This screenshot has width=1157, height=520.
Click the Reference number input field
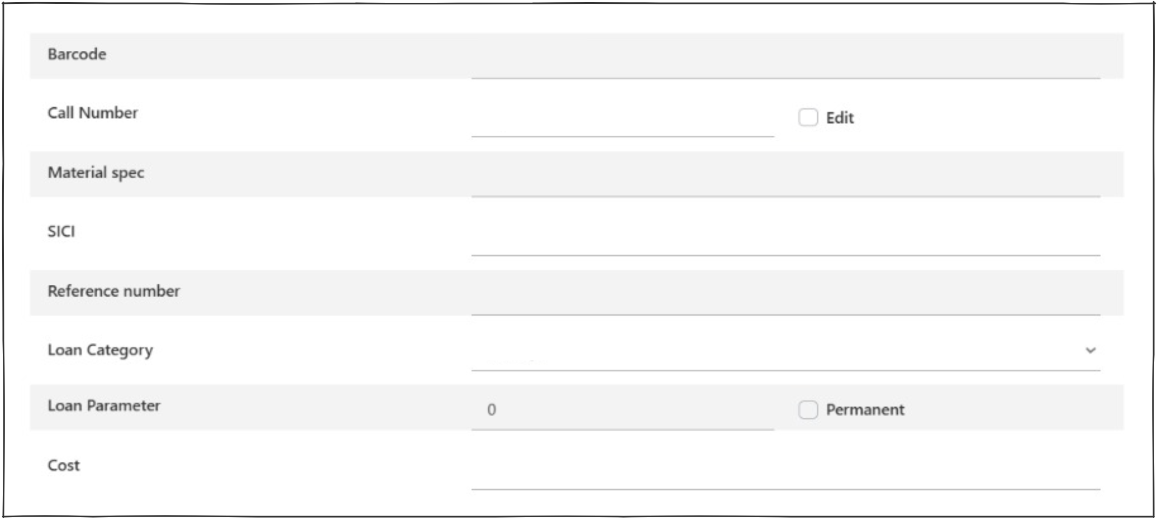[x=785, y=301]
